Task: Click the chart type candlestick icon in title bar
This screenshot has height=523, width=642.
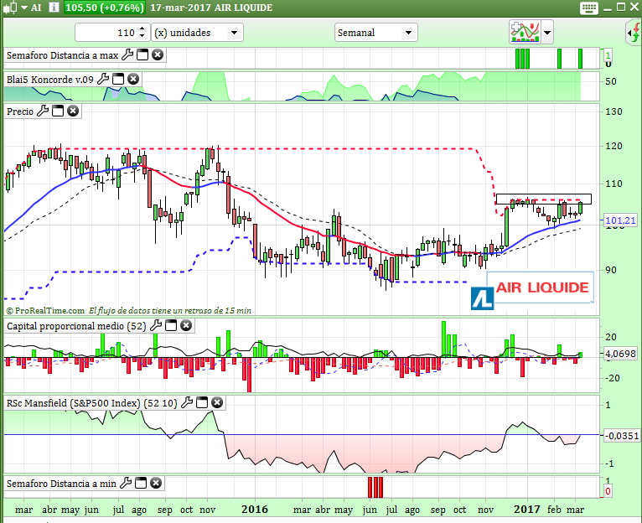Action: point(10,8)
